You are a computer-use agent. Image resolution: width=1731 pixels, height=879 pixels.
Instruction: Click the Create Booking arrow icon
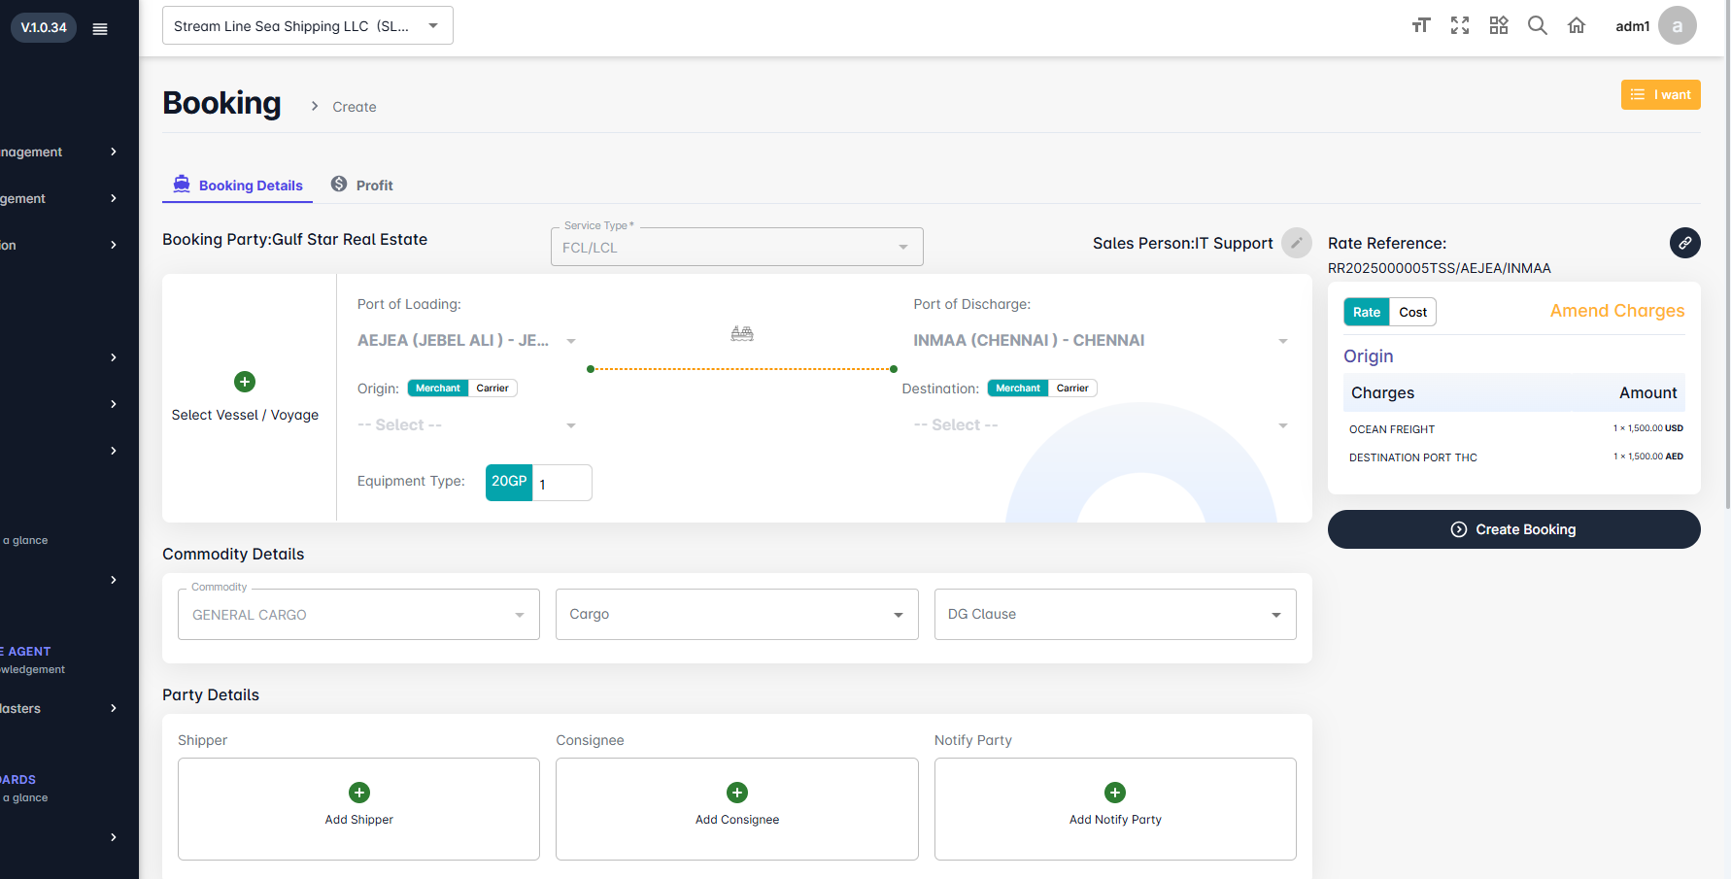1459,529
